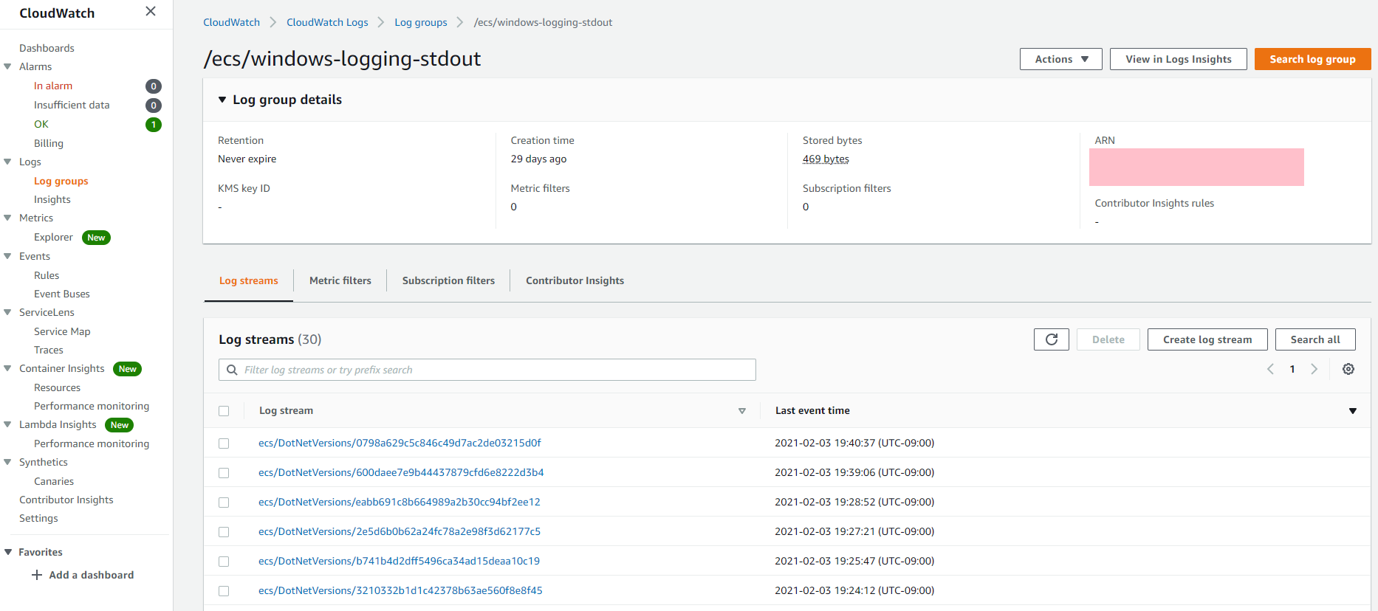The image size is (1378, 611).
Task: Open Settings in the sidebar
Action: tap(38, 518)
